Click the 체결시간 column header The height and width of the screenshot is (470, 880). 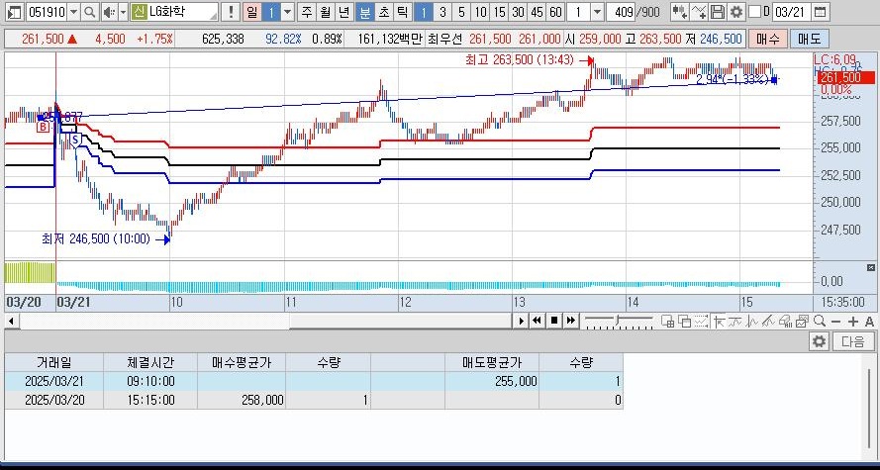click(150, 362)
